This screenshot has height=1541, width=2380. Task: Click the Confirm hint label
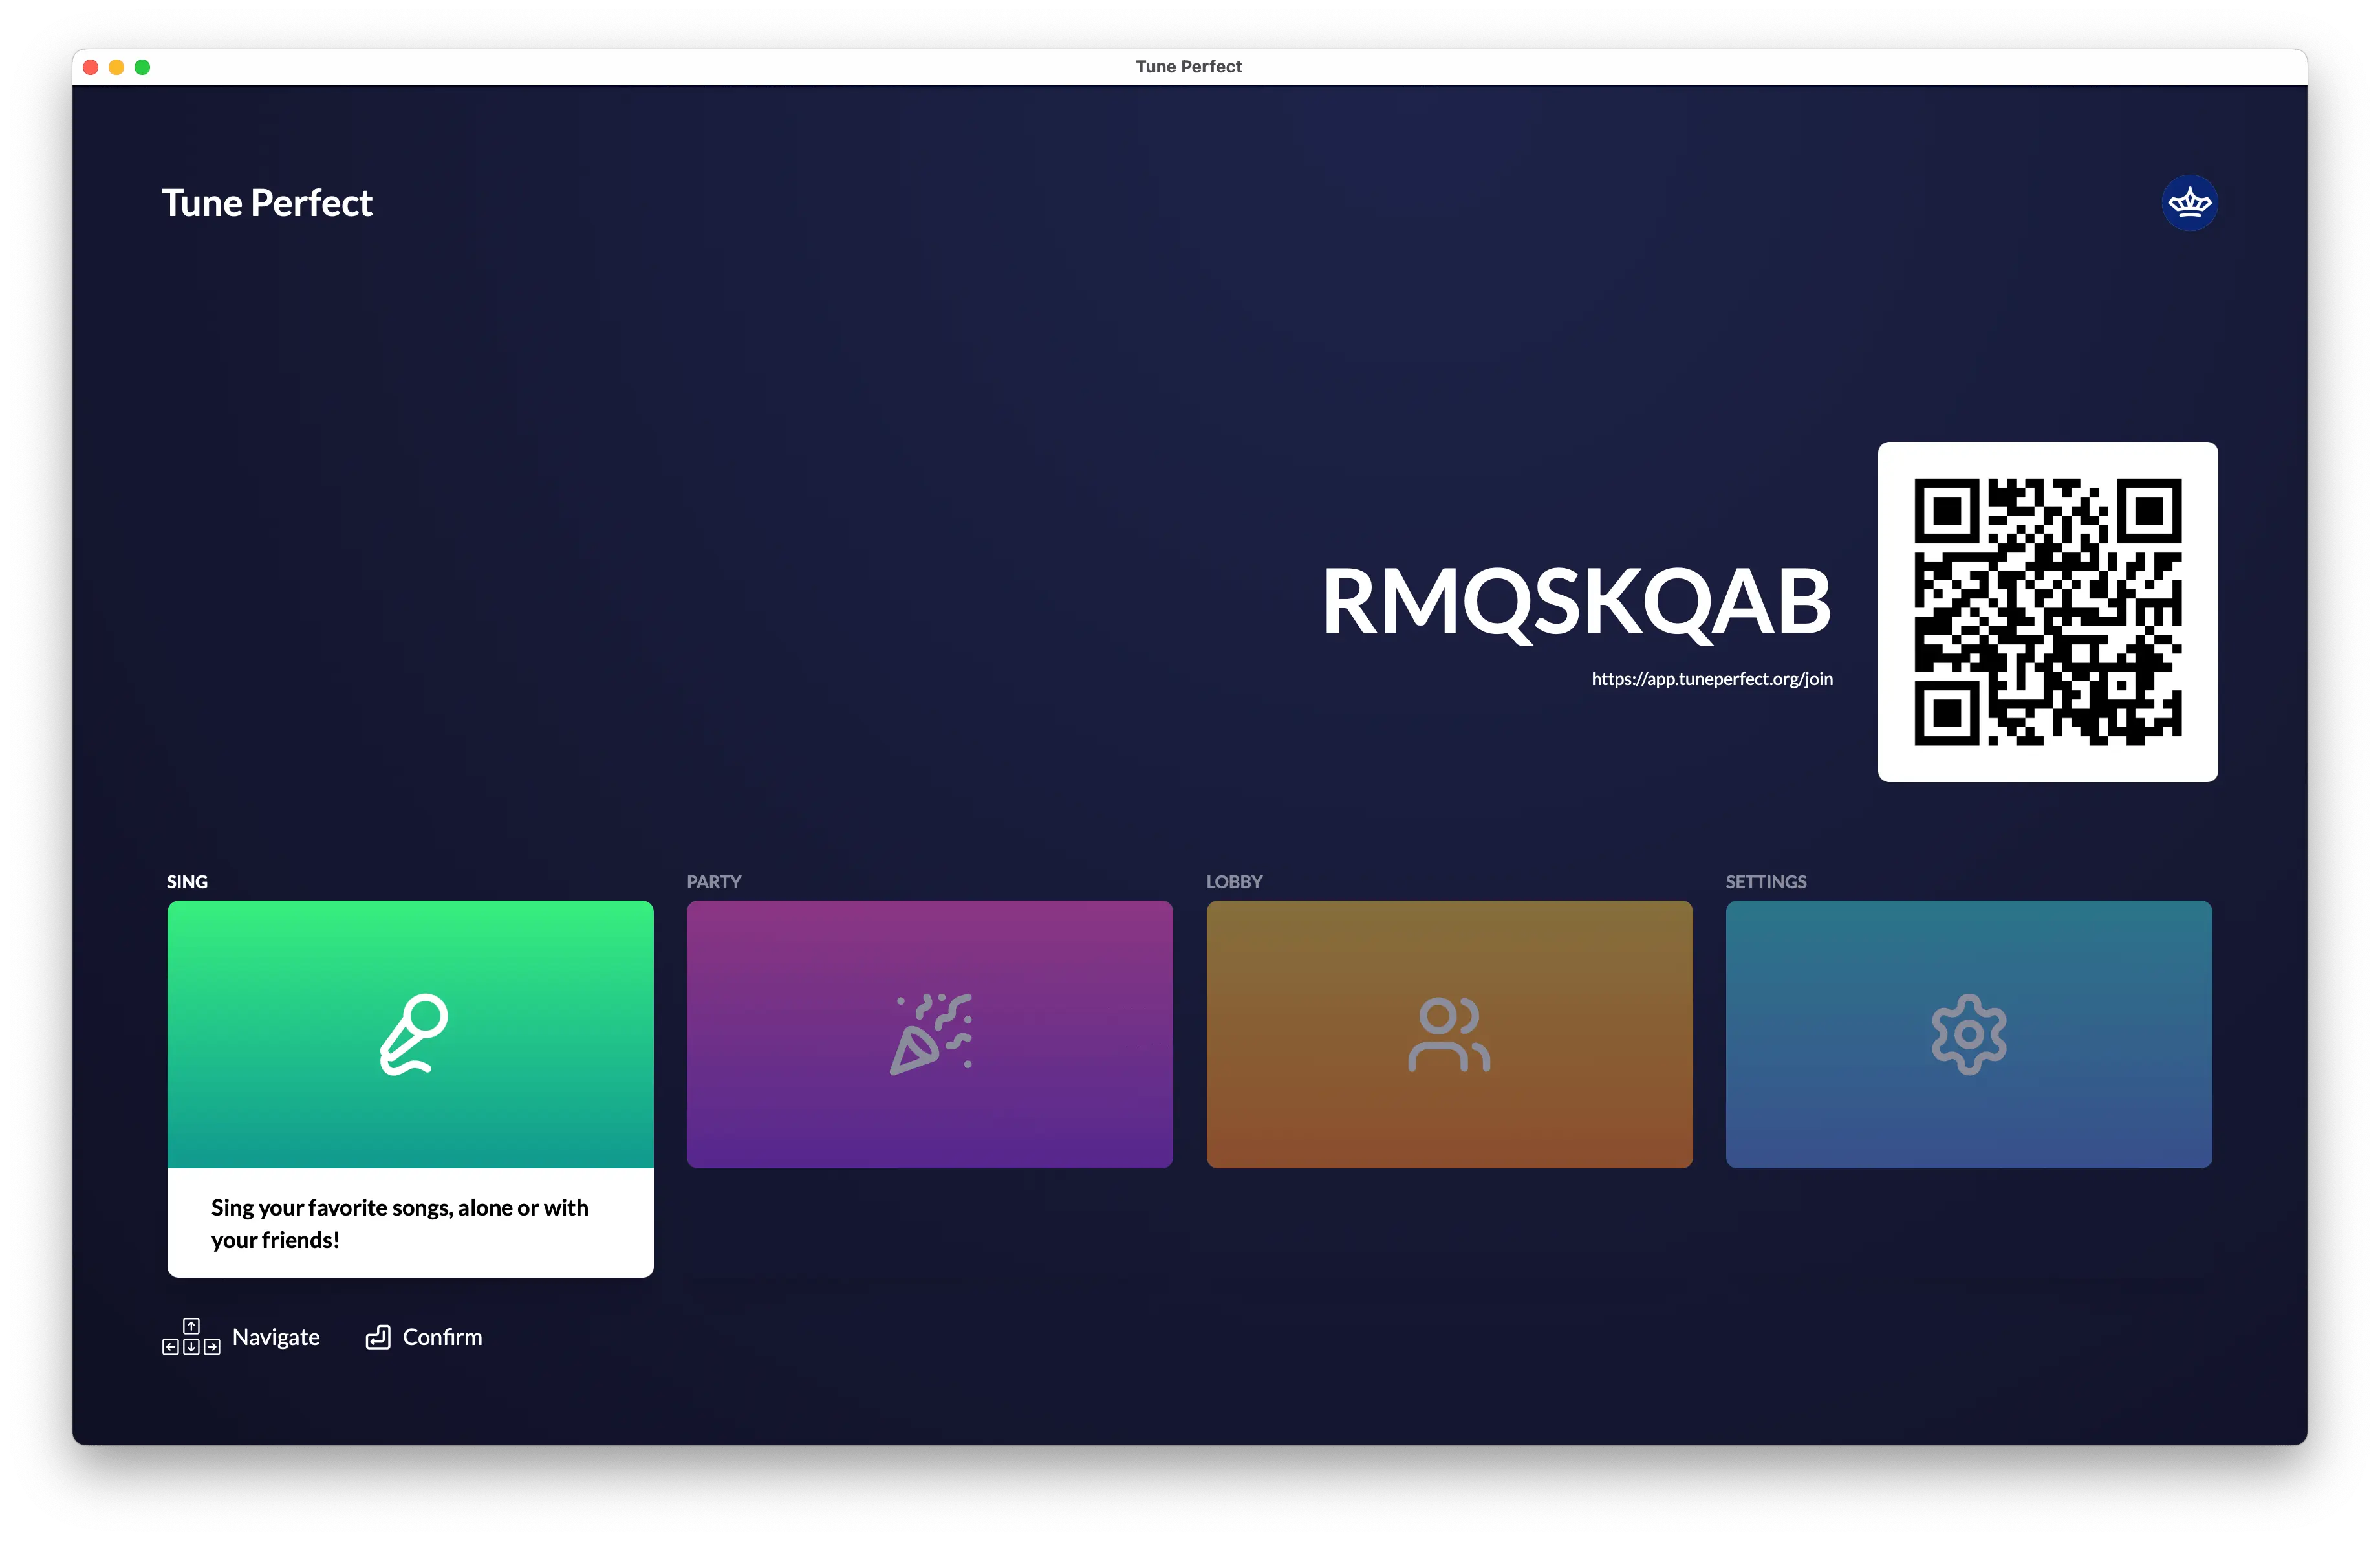coord(442,1337)
